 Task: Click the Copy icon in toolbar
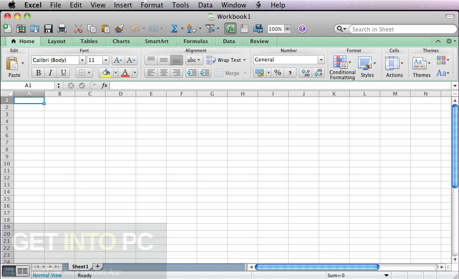point(92,29)
